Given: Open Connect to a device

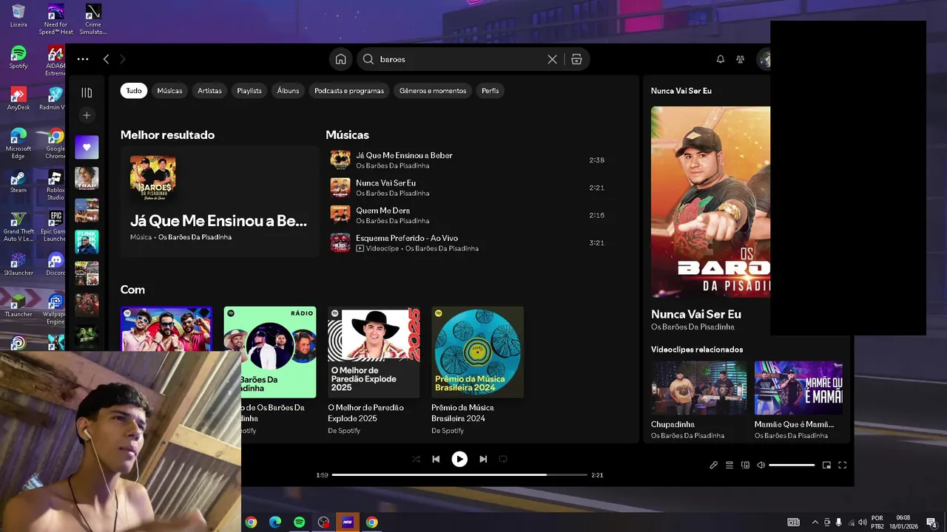Looking at the screenshot, I should point(745,465).
